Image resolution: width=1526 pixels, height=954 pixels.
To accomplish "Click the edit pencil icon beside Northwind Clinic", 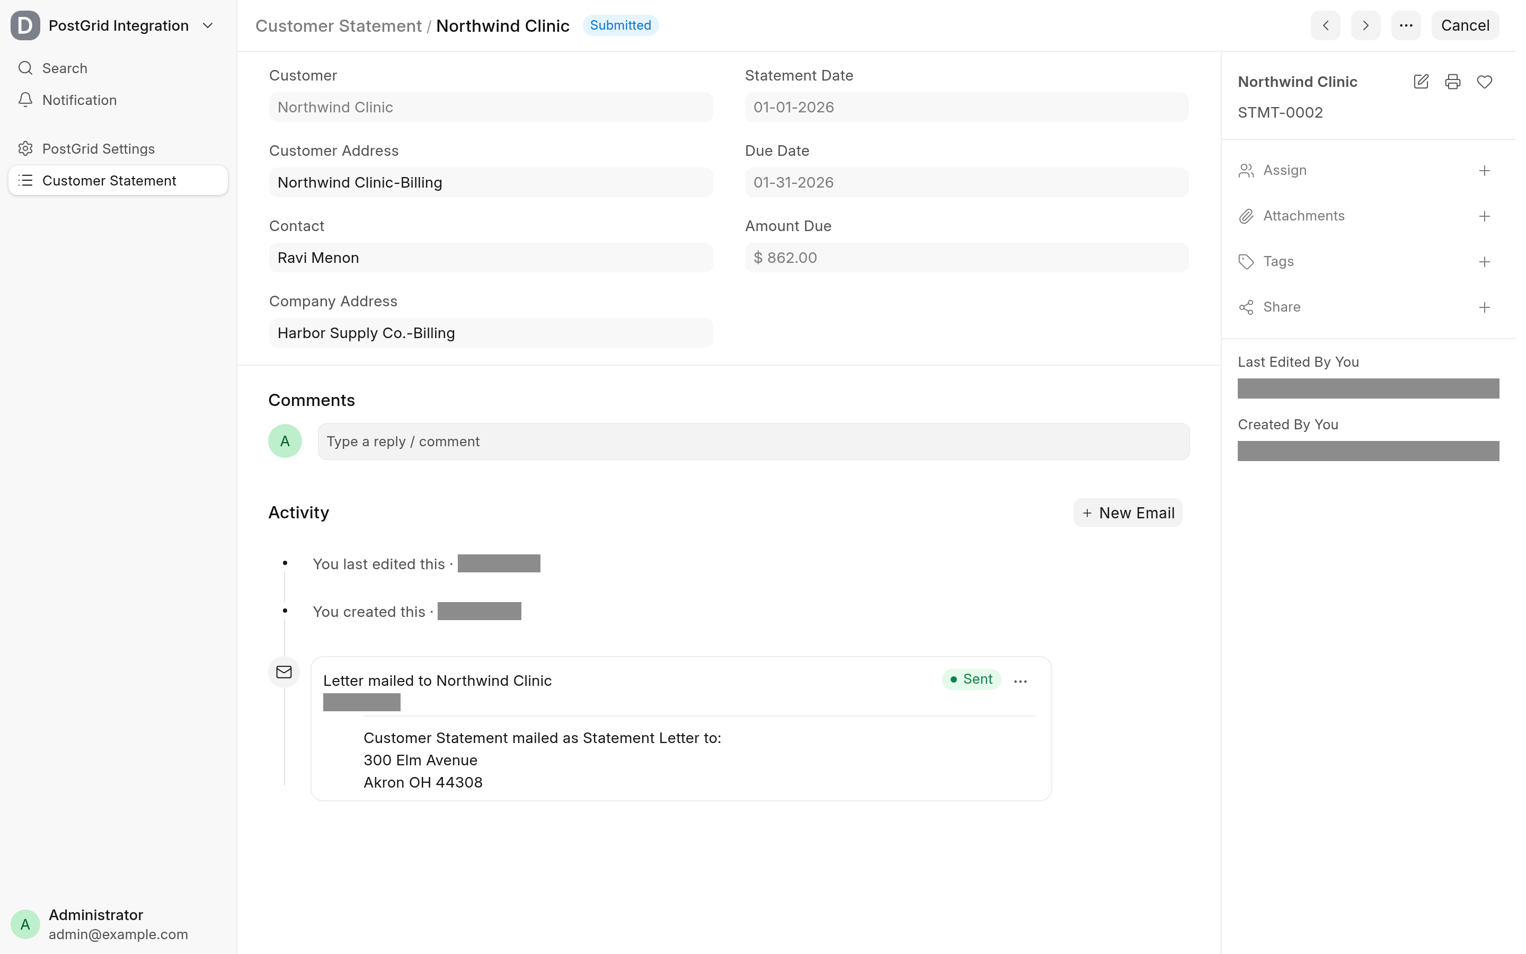I will click(1421, 82).
